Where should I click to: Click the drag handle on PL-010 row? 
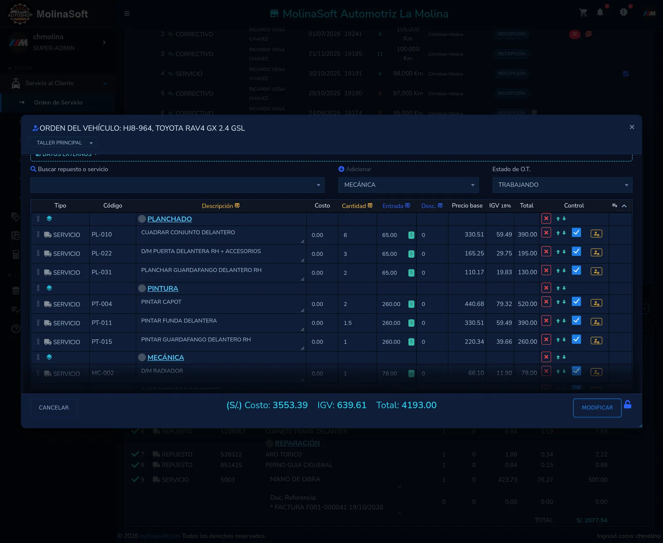coord(38,234)
